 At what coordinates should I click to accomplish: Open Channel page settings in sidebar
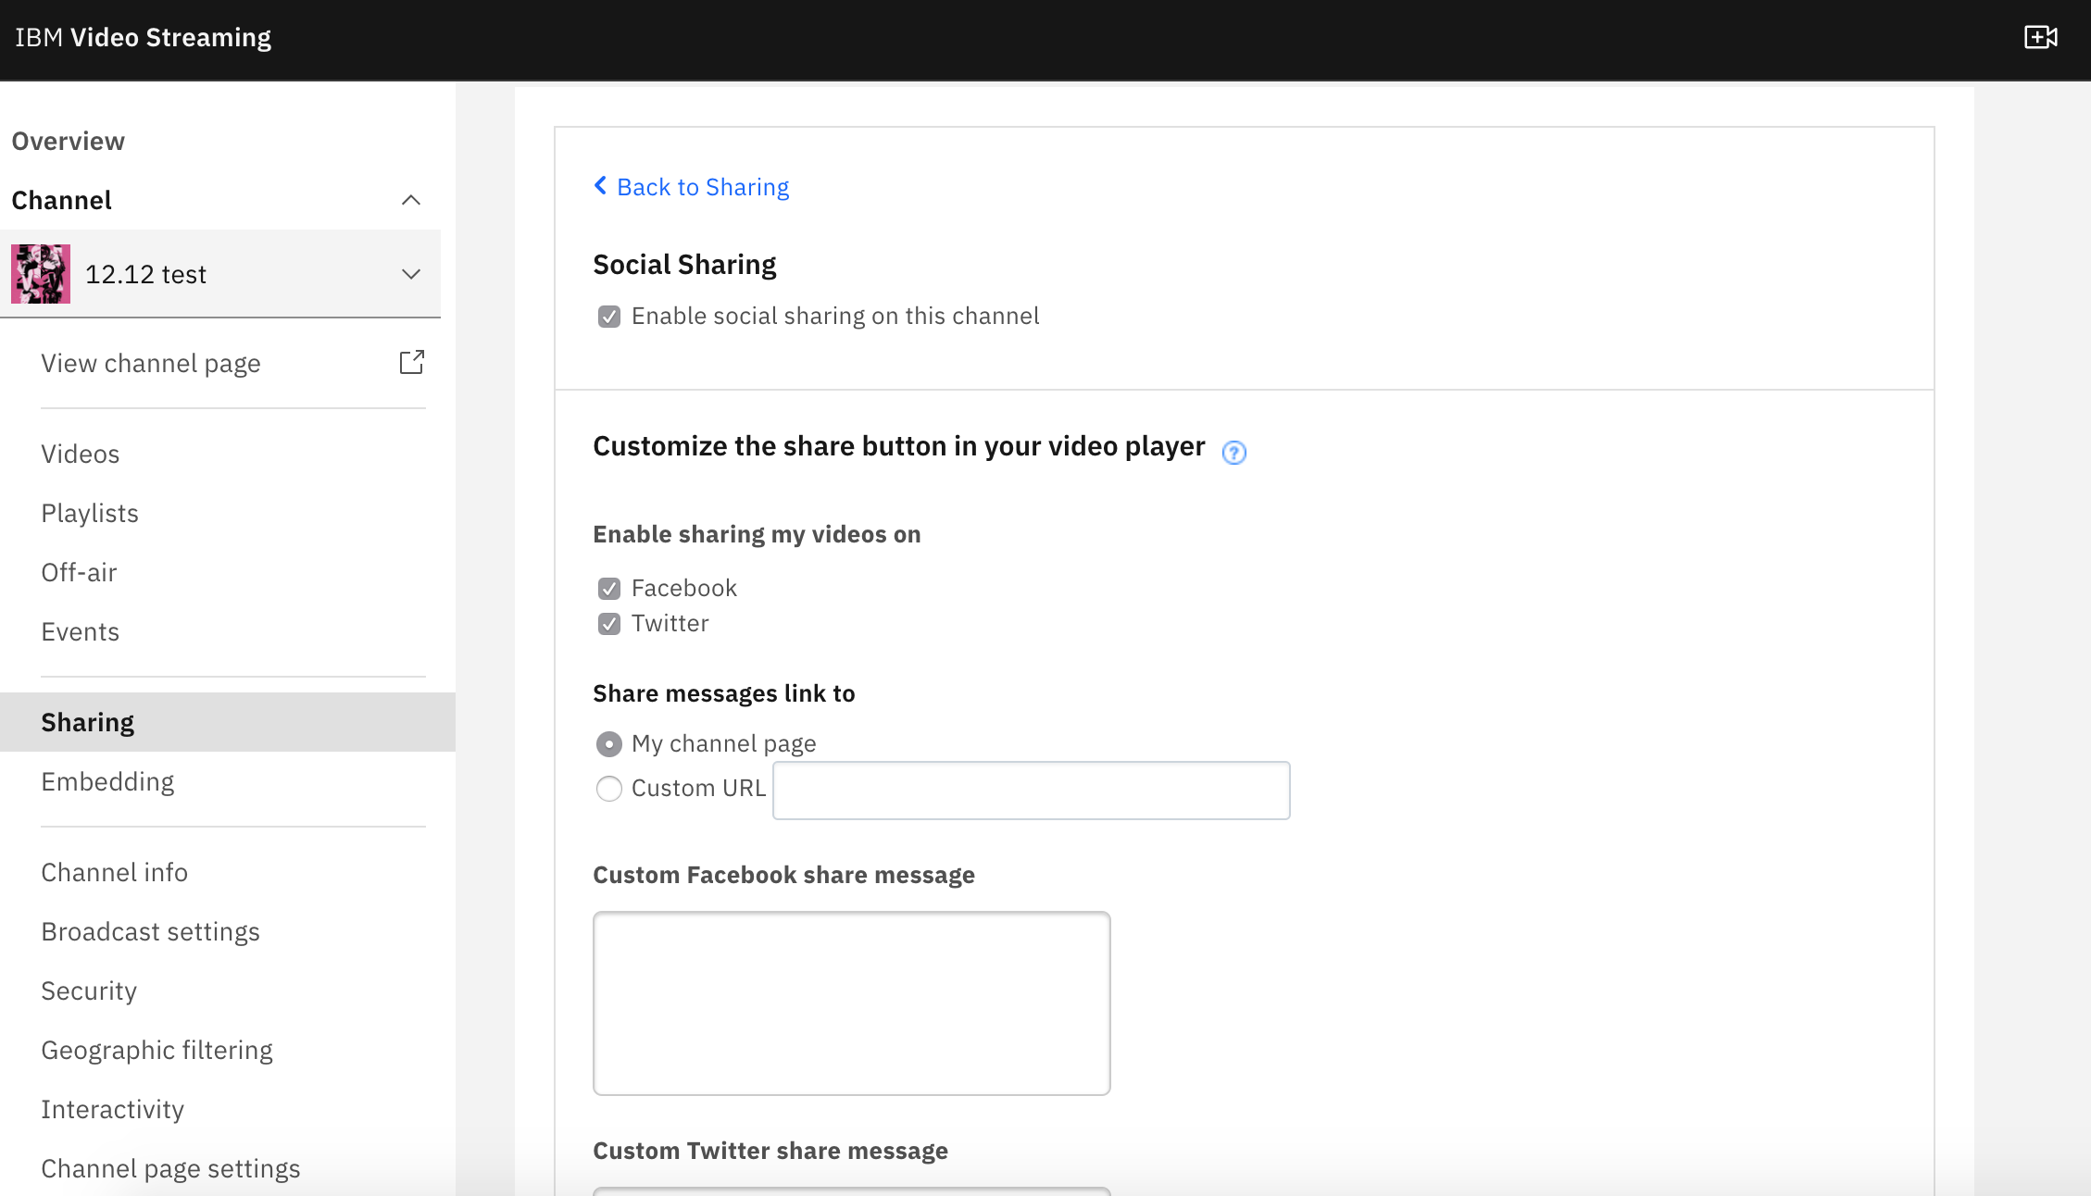[x=171, y=1168]
